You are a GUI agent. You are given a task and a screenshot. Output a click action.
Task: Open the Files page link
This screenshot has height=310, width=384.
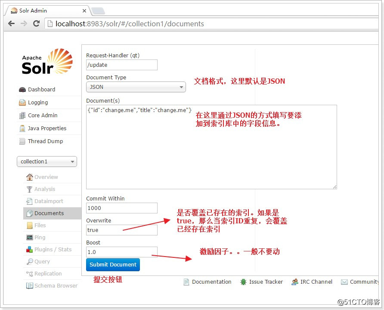click(40, 225)
